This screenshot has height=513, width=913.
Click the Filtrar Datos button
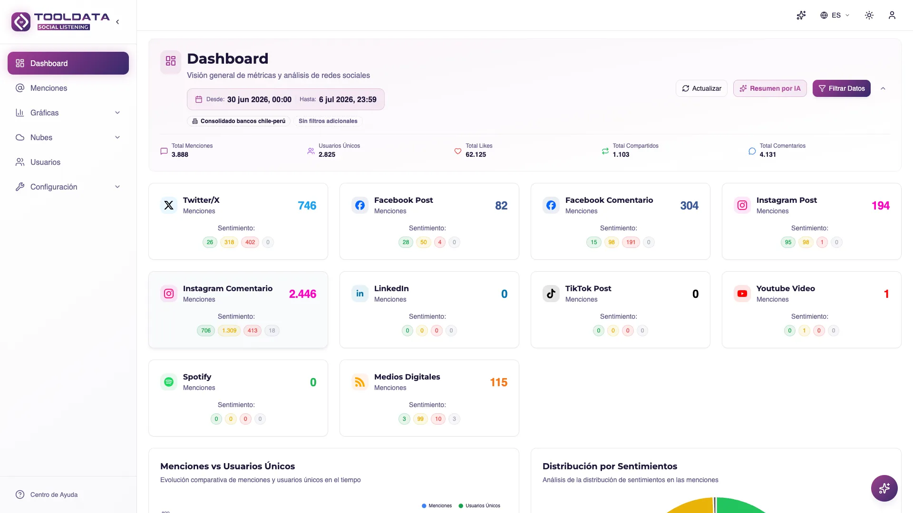click(841, 88)
